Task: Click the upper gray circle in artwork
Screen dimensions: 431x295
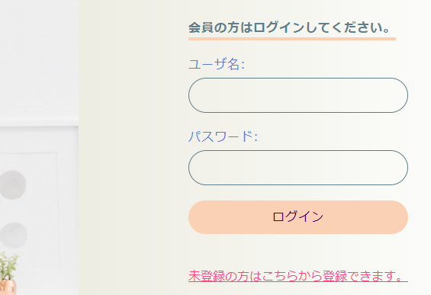Action: click(x=13, y=184)
